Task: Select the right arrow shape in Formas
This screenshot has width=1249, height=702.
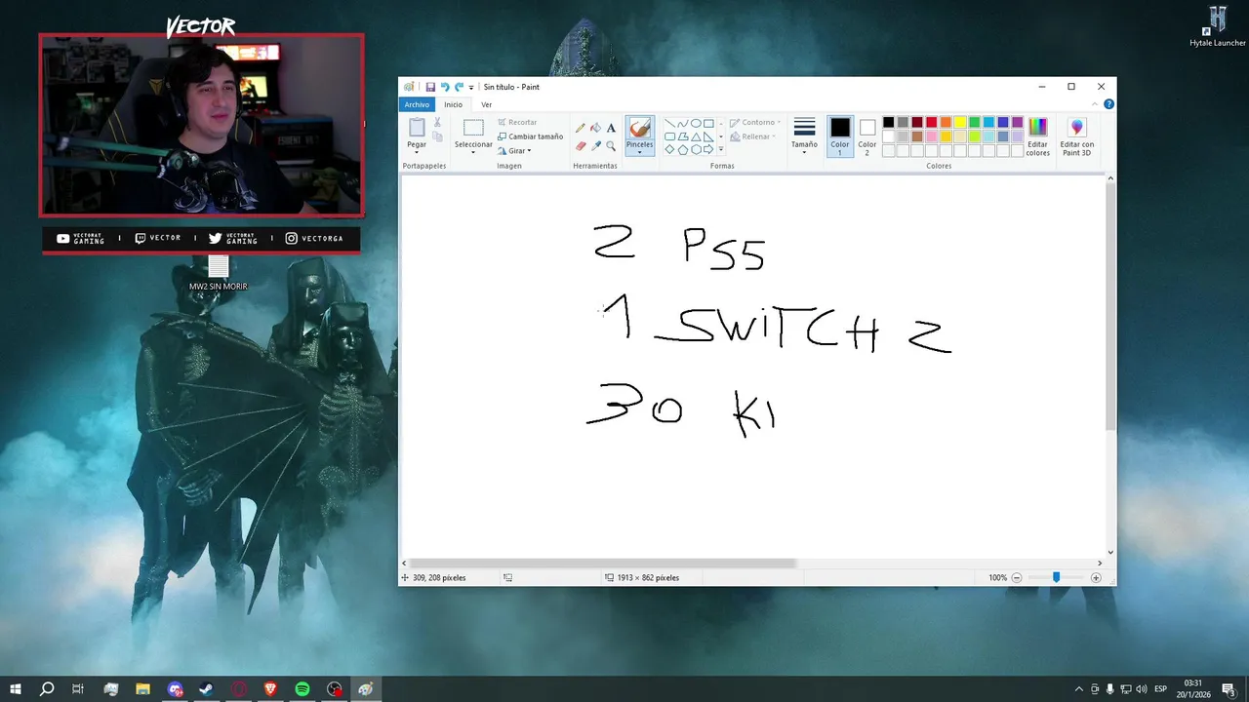Action: coord(708,149)
